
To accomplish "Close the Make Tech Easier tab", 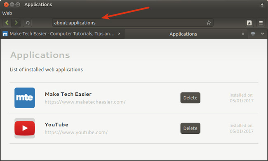I will [119, 34].
